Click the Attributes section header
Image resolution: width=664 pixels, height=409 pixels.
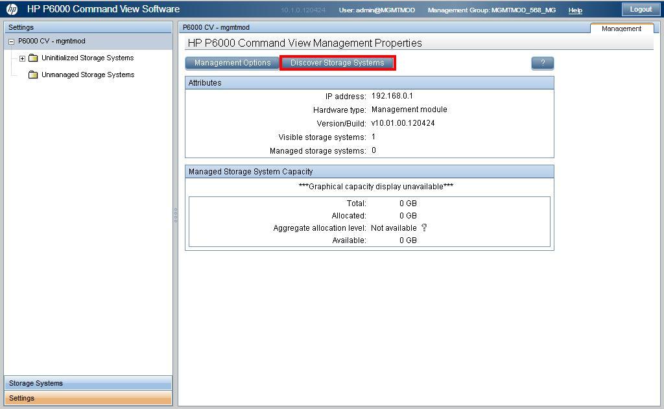point(369,82)
